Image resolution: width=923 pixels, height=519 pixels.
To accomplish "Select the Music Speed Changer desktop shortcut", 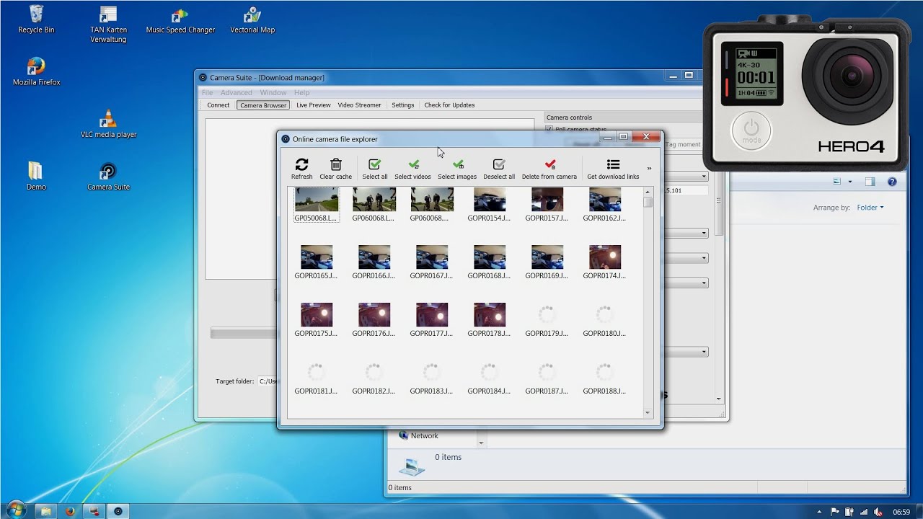I will (x=180, y=20).
